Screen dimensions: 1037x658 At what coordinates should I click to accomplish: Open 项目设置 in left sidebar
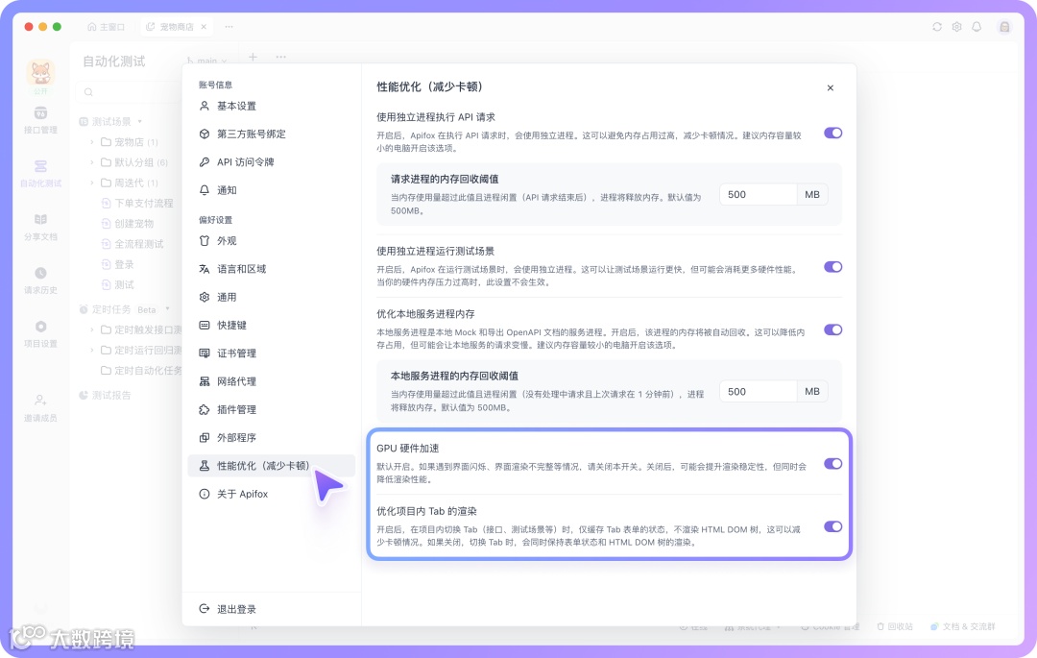click(40, 334)
